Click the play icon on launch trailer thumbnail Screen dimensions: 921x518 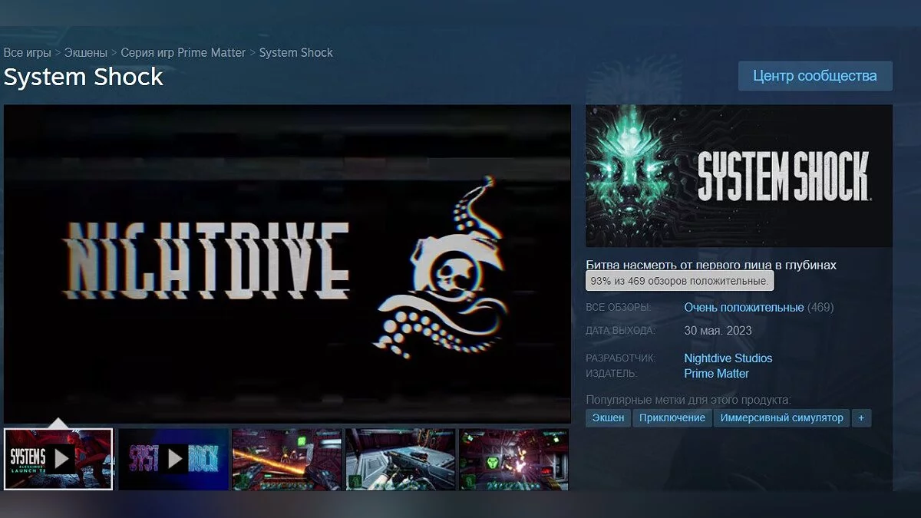click(x=61, y=459)
